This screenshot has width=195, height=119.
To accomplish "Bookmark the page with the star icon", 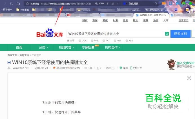I will pyautogui.click(x=28, y=4).
